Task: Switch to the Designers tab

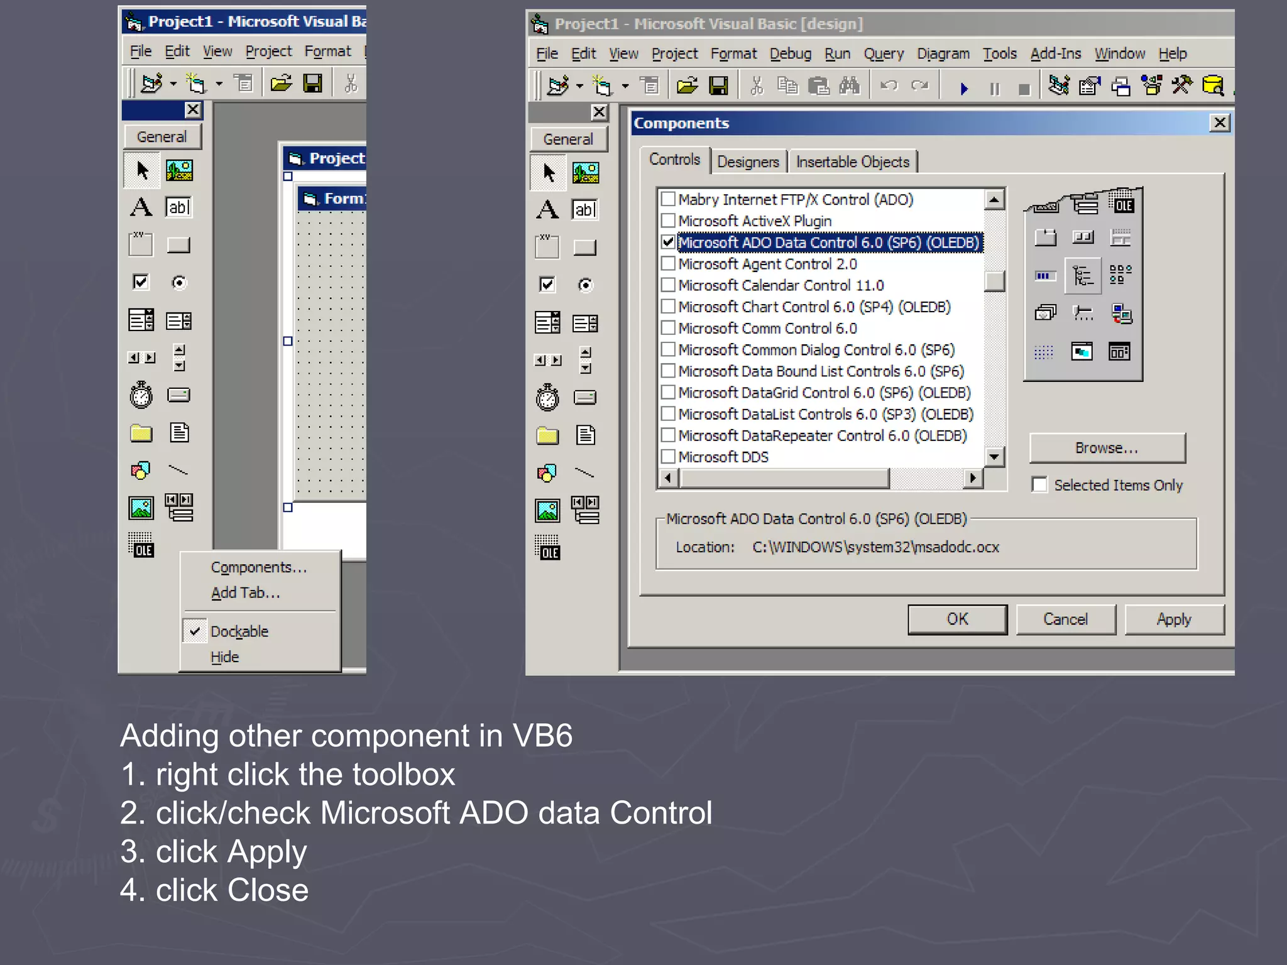Action: tap(748, 162)
